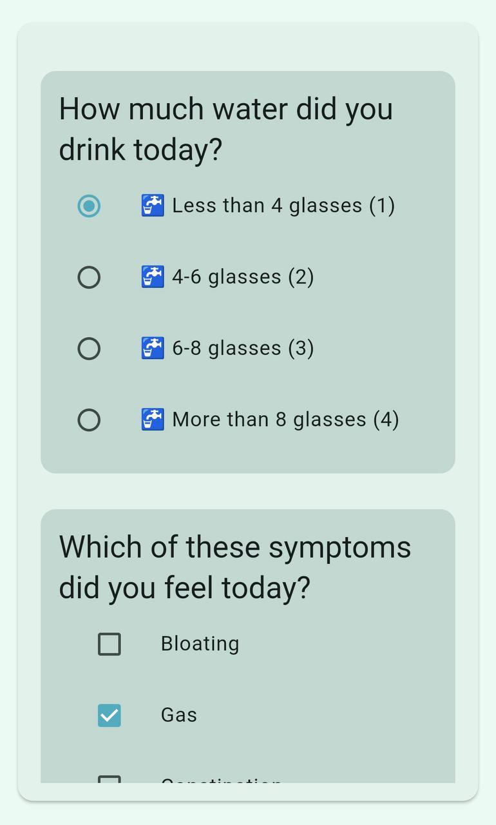Click the water tap icon beside '6-8 glasses'
The width and height of the screenshot is (496, 825).
[153, 349]
